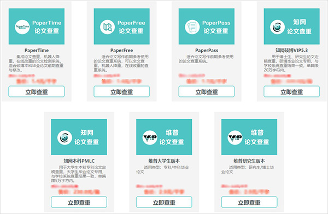Image resolution: width=328 pixels, height=214 pixels.
Task: Open the 知网本科PMLC title
Action: (x=79, y=161)
